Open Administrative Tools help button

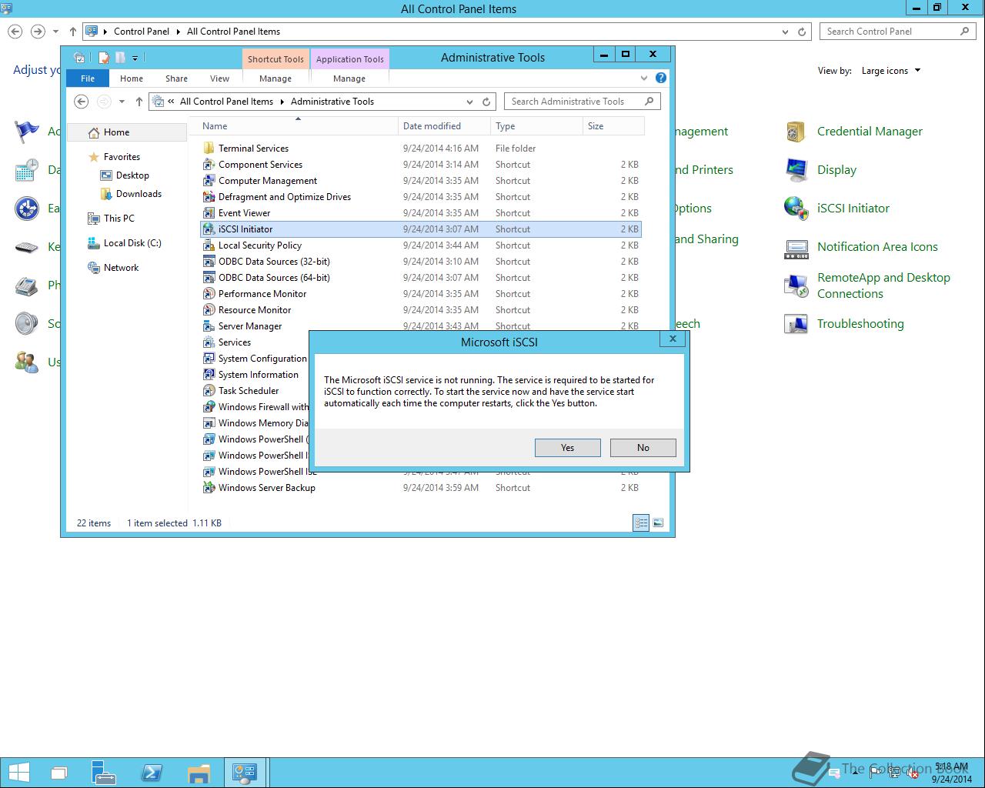(x=661, y=78)
